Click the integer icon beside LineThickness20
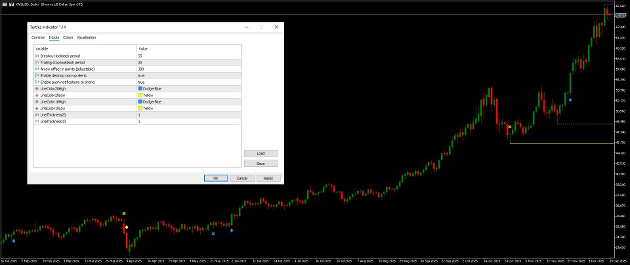This screenshot has height=265, width=630. point(37,115)
